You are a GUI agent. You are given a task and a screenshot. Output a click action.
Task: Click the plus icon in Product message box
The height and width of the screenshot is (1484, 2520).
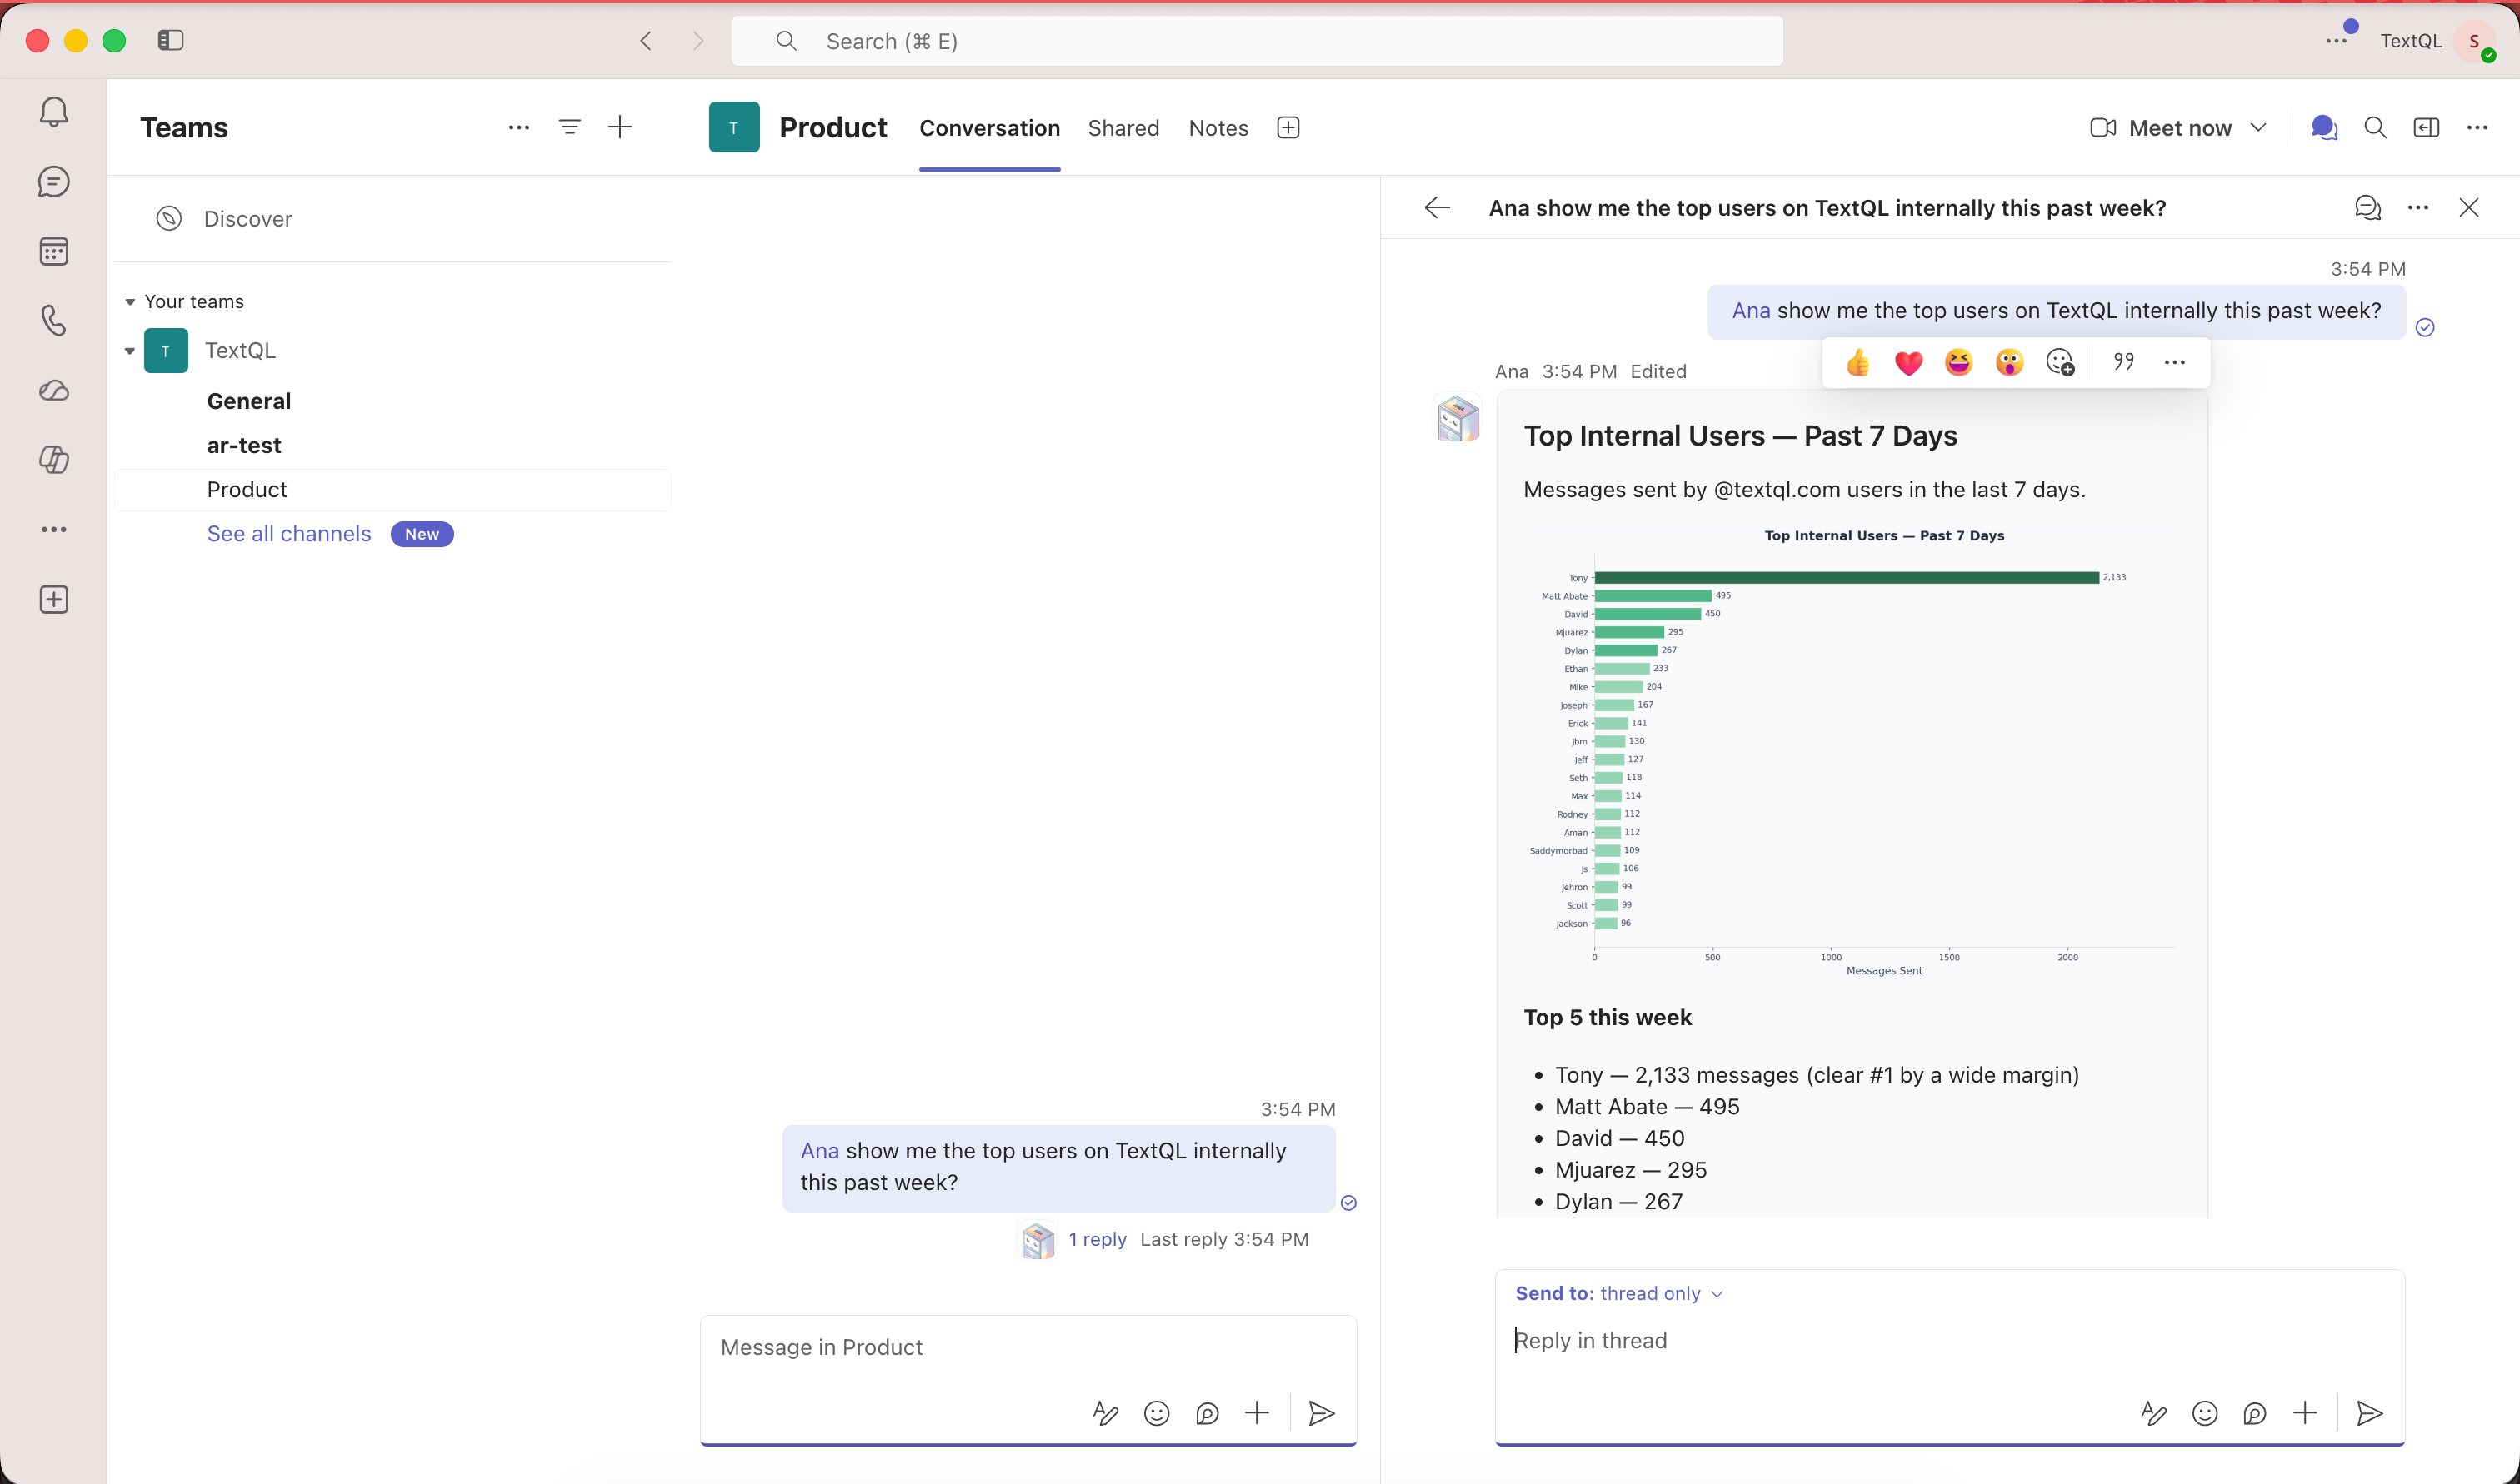1257,1413
